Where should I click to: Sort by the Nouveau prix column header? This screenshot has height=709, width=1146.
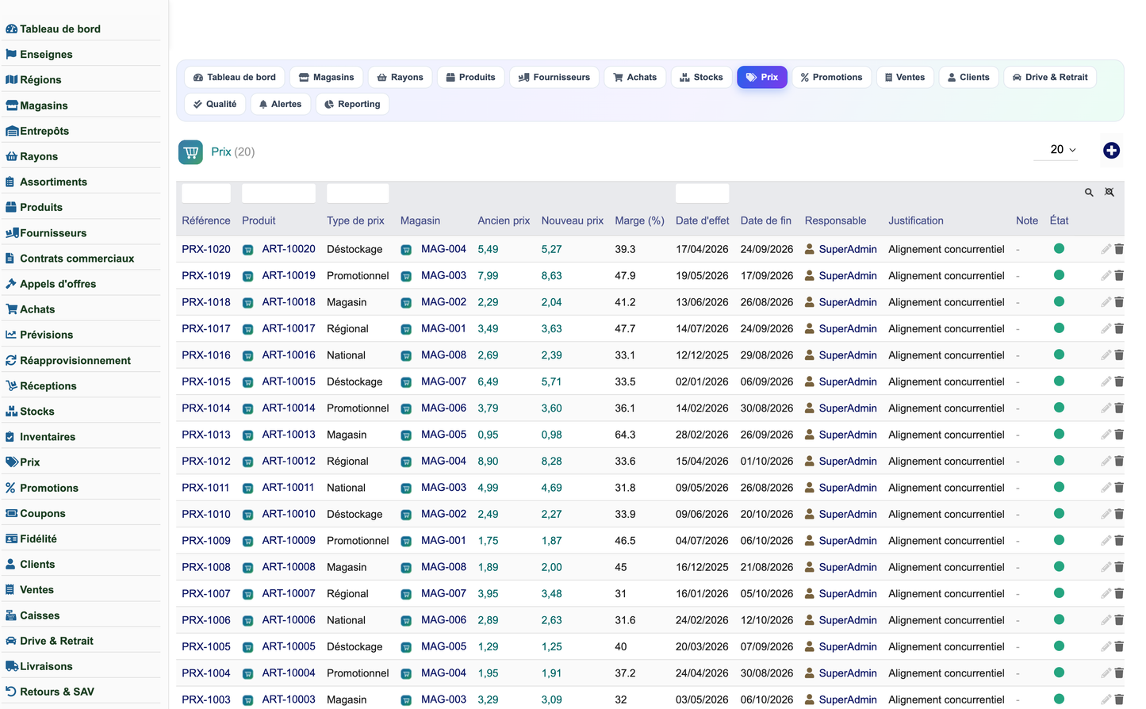pos(573,220)
